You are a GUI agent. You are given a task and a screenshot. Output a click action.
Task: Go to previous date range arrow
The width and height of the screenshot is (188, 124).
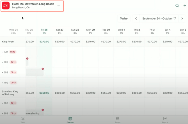coord(136,19)
